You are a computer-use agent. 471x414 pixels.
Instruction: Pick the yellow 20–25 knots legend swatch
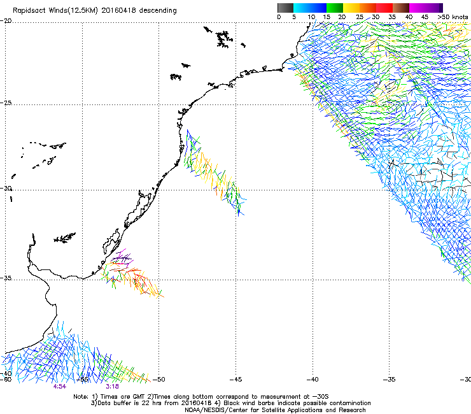click(x=351, y=8)
